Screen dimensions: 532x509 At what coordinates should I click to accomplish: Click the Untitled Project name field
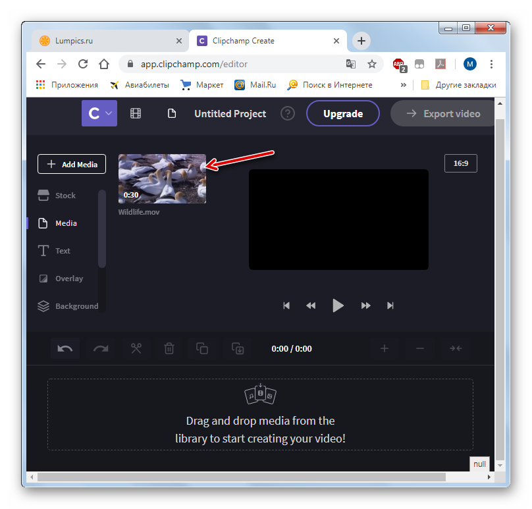coord(230,113)
